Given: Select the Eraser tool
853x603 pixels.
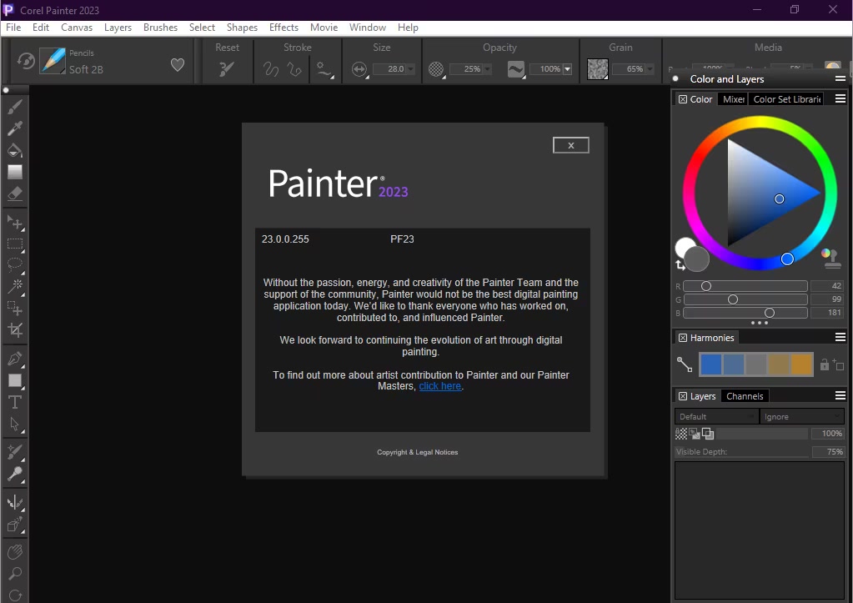Looking at the screenshot, I should [15, 193].
